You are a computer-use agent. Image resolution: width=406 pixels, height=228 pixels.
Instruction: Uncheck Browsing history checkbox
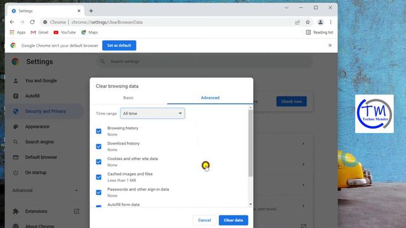click(99, 131)
